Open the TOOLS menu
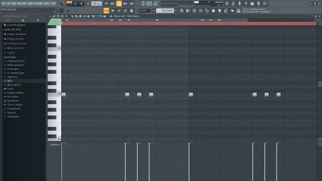The width and height of the screenshot is (322, 181). pyautogui.click(x=47, y=4)
